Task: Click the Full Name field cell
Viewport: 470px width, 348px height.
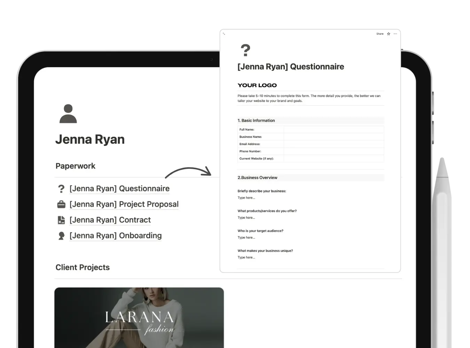Action: (x=334, y=129)
